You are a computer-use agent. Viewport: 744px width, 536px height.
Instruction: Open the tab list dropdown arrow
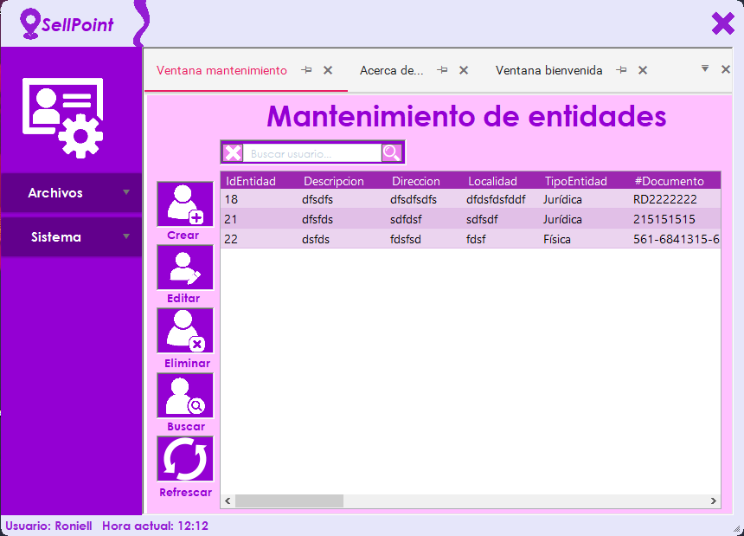point(705,68)
